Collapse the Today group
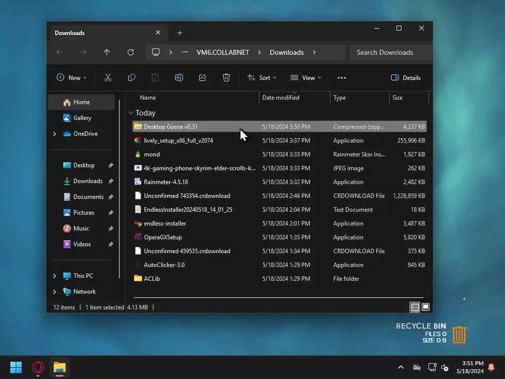Viewport: 505px width, 379px height. click(130, 113)
